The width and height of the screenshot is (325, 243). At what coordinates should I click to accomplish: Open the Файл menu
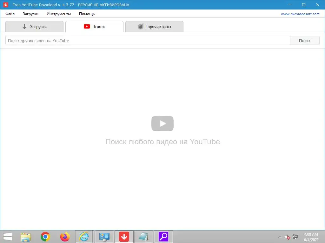click(x=10, y=14)
